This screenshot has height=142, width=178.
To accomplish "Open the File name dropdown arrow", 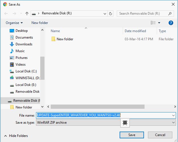I will (x=173, y=116).
